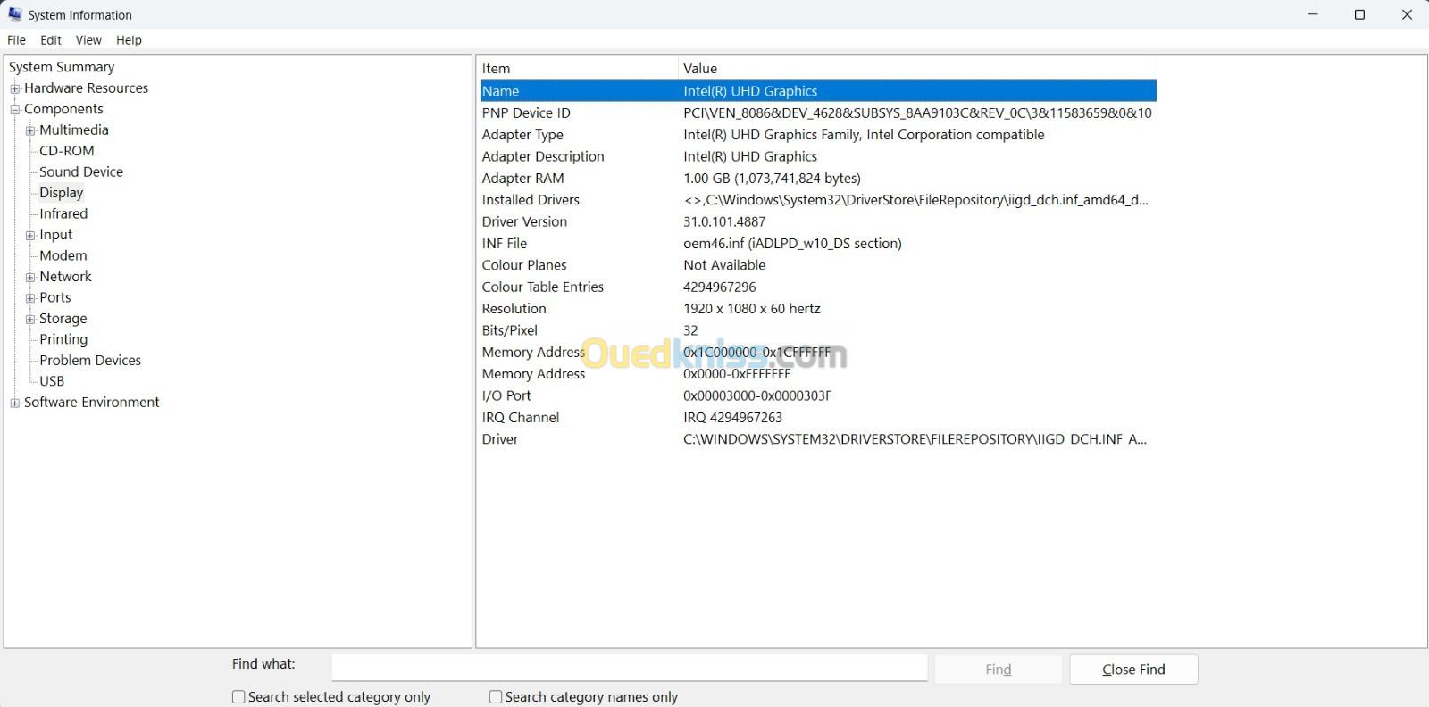Select the Adapter Description row

tap(818, 156)
